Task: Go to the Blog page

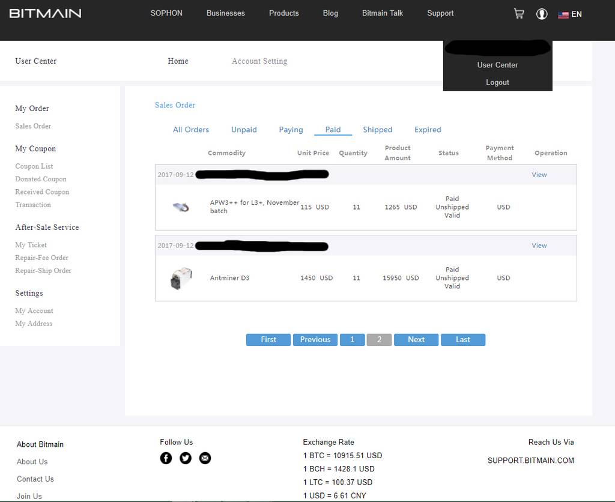Action: (x=330, y=13)
